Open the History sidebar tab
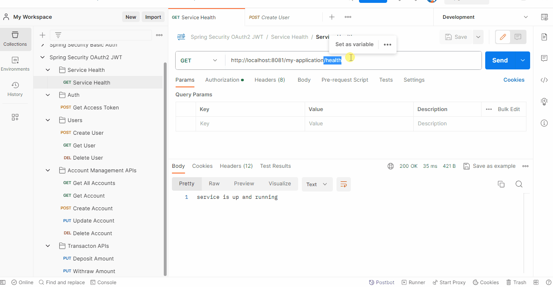This screenshot has width=553, height=287. (x=15, y=89)
